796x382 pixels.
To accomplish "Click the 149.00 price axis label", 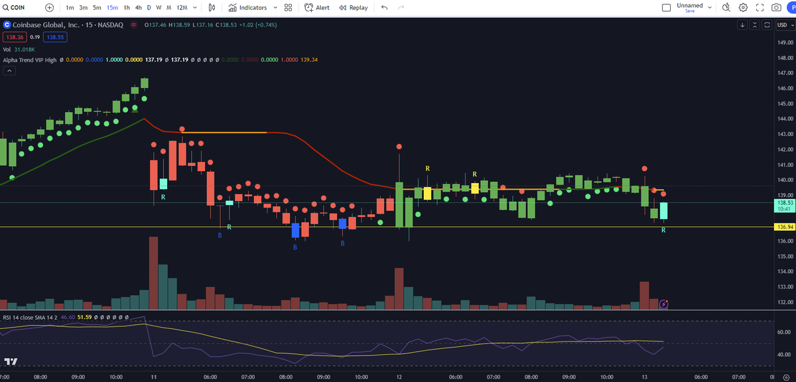I will pyautogui.click(x=785, y=43).
